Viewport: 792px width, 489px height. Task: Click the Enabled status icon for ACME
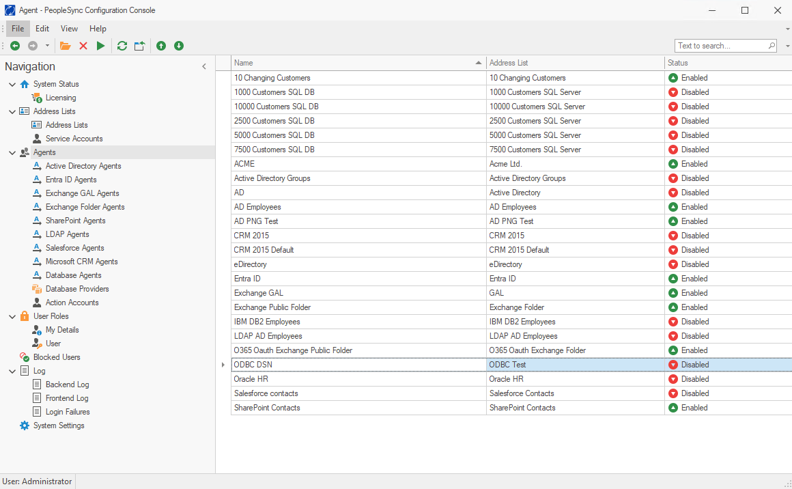673,164
